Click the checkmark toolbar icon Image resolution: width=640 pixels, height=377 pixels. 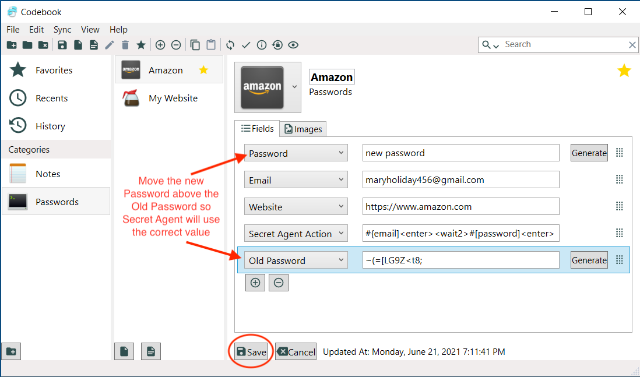coord(246,45)
